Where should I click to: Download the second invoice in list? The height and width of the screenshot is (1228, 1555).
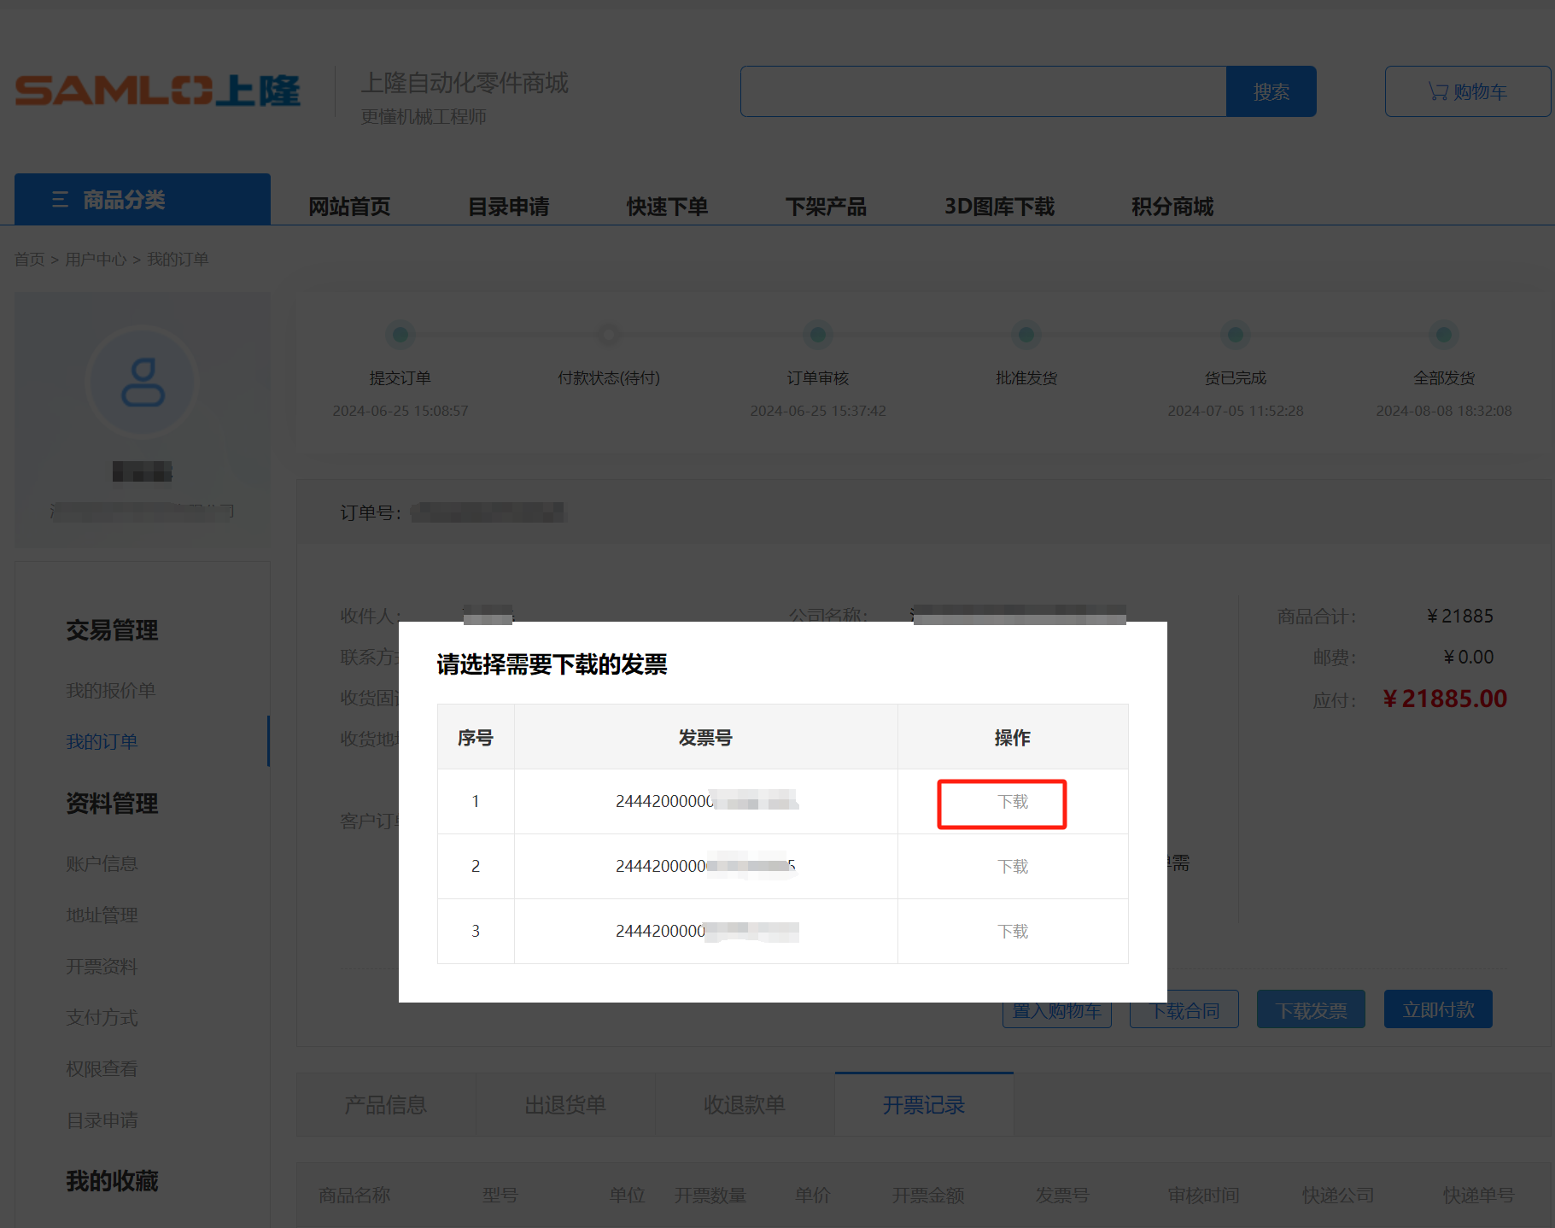tap(1013, 867)
